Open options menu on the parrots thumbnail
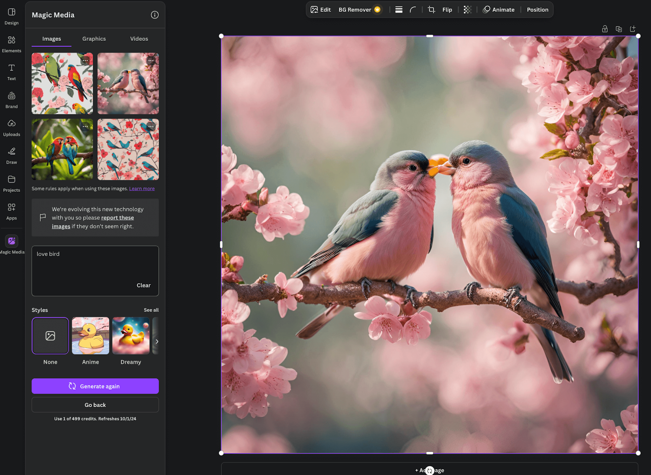This screenshot has width=651, height=475. point(85,60)
